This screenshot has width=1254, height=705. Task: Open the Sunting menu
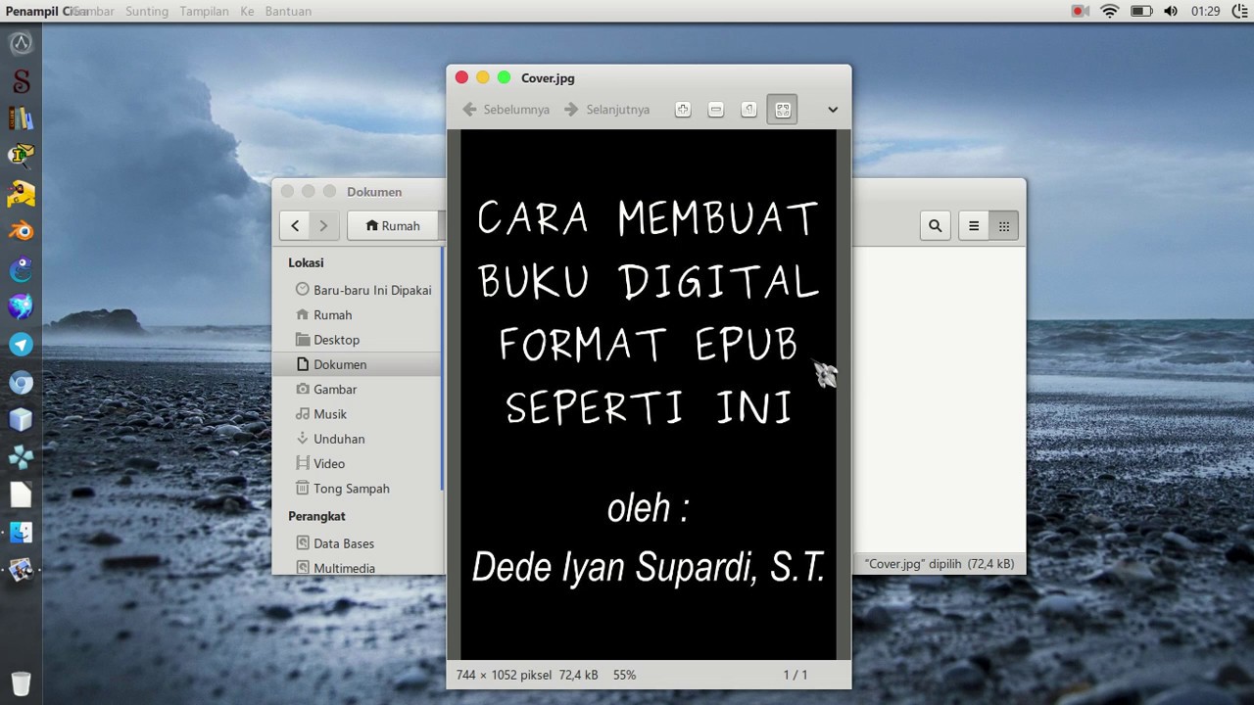[x=147, y=11]
